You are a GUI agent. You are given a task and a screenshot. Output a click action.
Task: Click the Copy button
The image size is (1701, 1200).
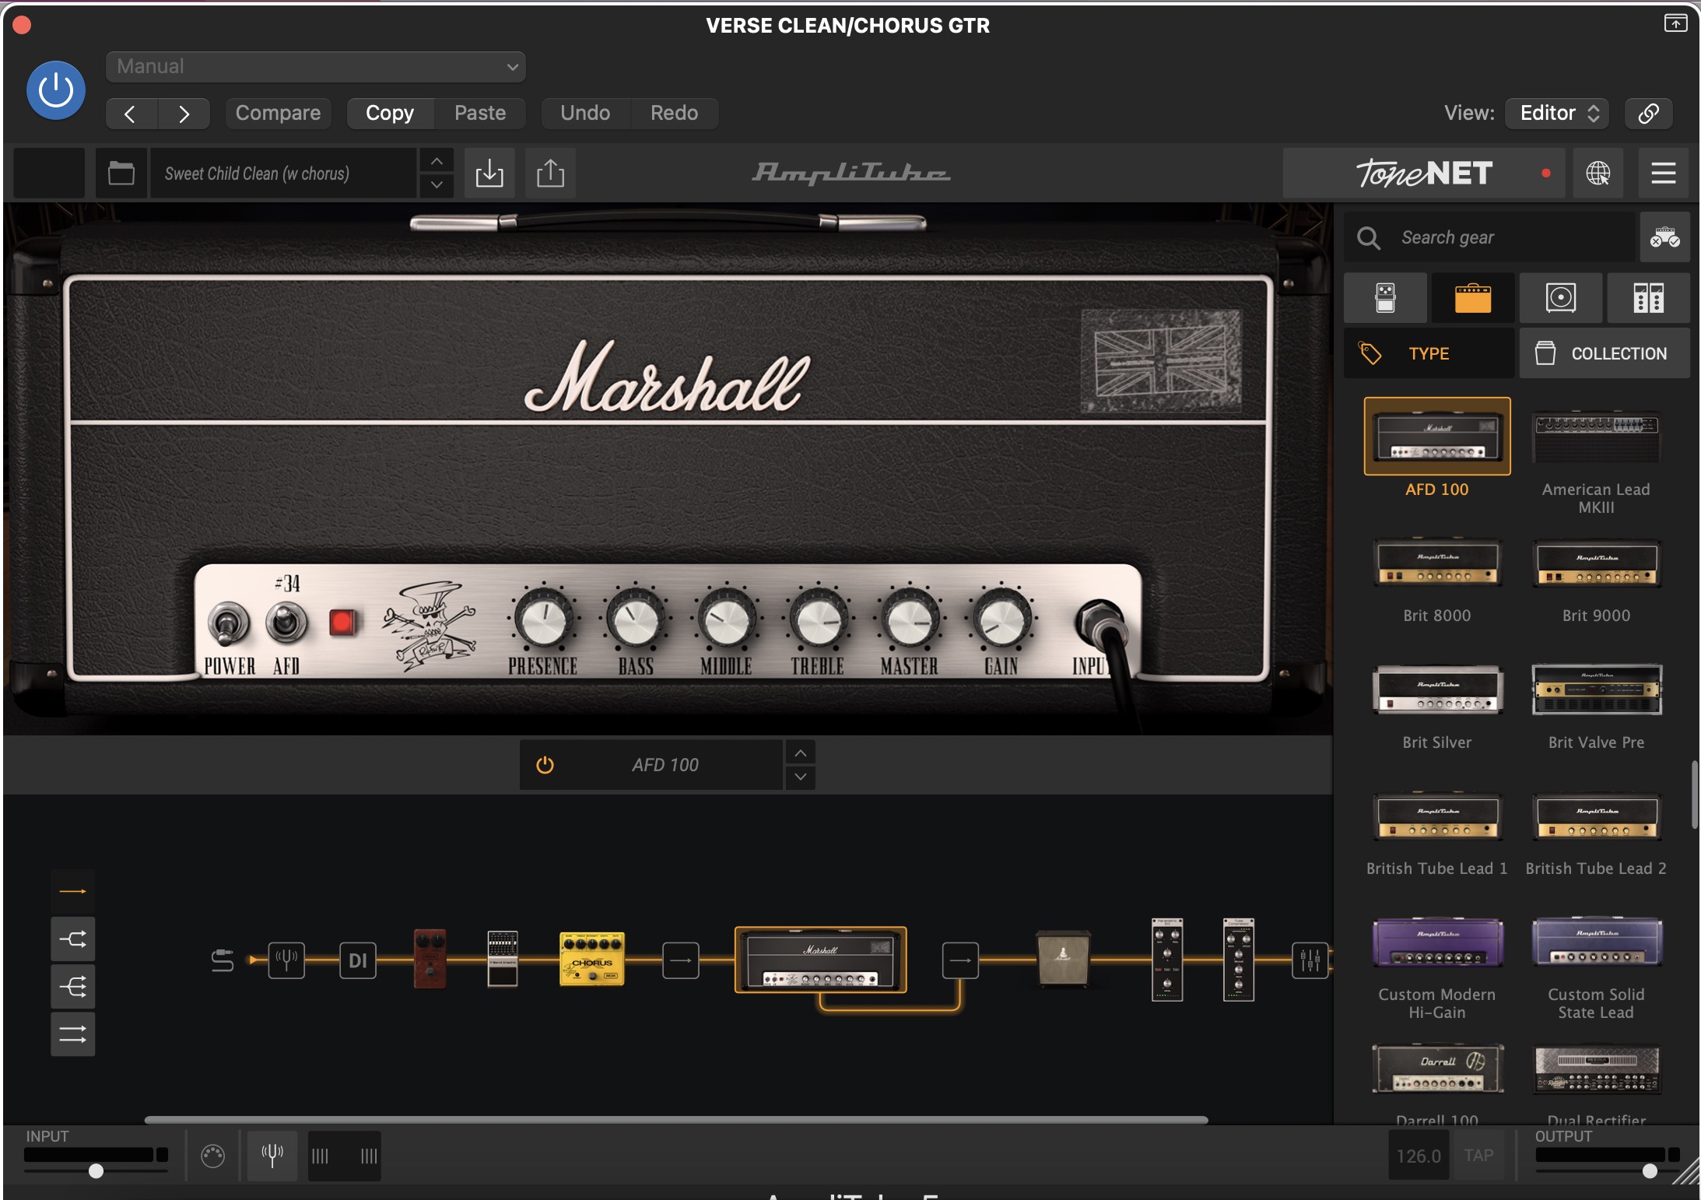click(390, 114)
